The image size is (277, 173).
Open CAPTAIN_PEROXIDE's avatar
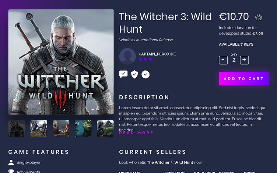(x=127, y=56)
